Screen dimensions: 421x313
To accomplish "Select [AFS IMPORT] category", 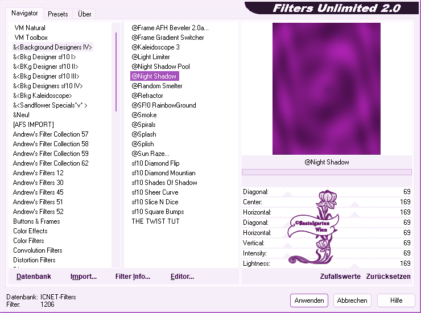I will point(34,125).
